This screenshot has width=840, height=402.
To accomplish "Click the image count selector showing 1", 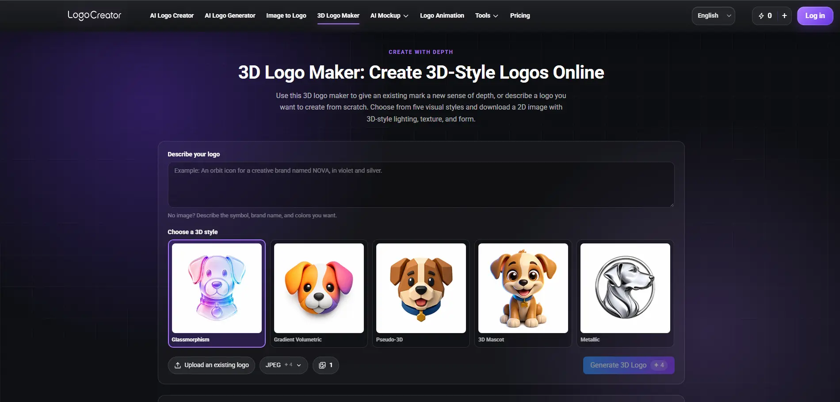I will (326, 365).
